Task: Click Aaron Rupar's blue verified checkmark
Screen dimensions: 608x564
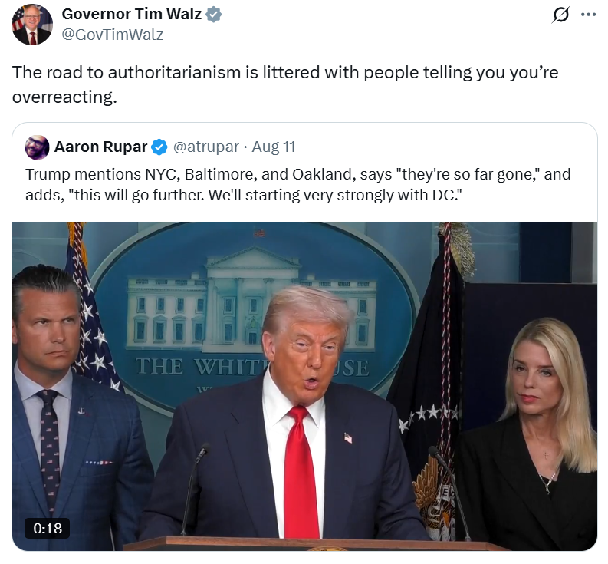Action: pos(159,147)
